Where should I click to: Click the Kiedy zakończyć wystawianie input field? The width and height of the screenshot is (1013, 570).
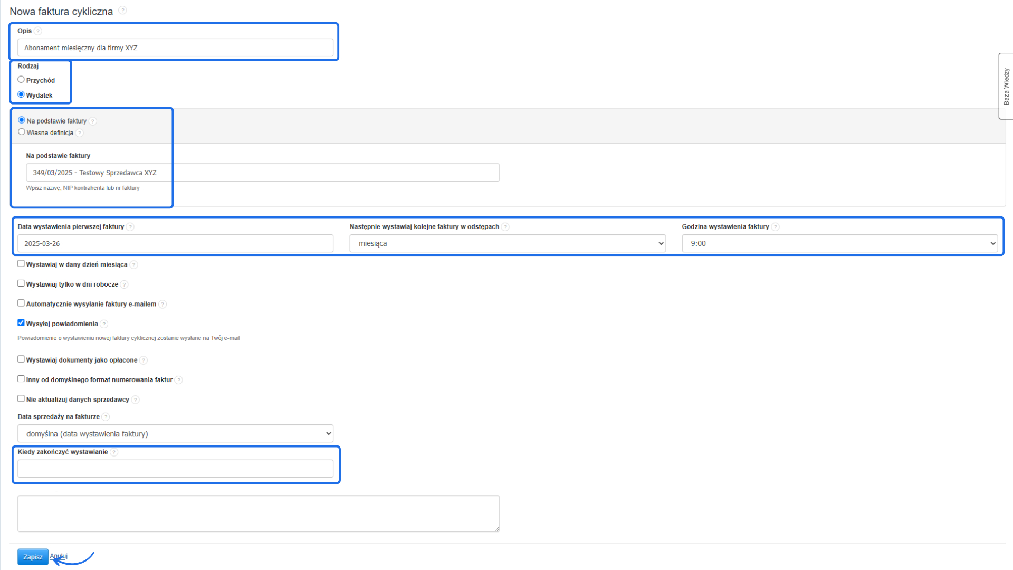pyautogui.click(x=175, y=469)
